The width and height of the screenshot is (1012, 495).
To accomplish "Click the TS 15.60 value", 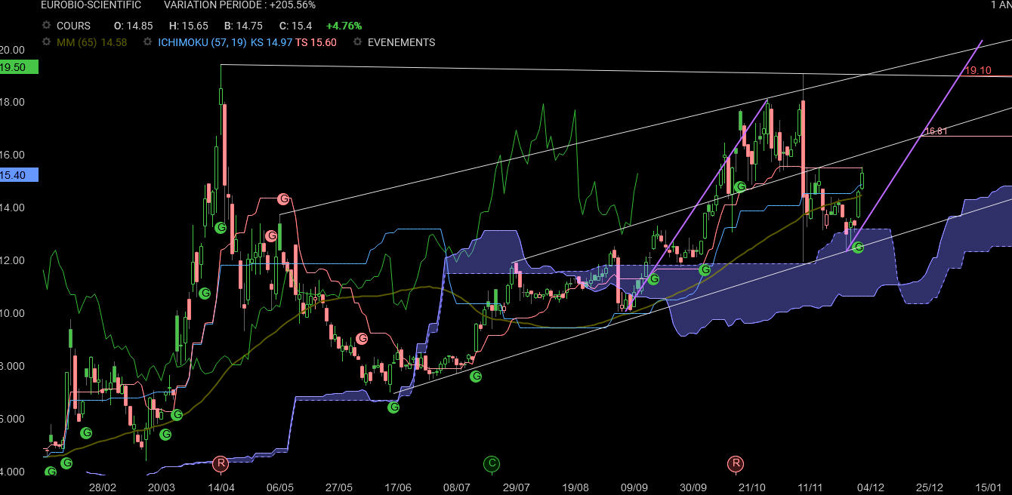I will (316, 42).
